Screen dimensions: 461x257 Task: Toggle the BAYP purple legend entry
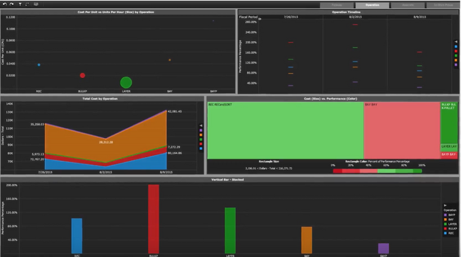click(x=444, y=215)
